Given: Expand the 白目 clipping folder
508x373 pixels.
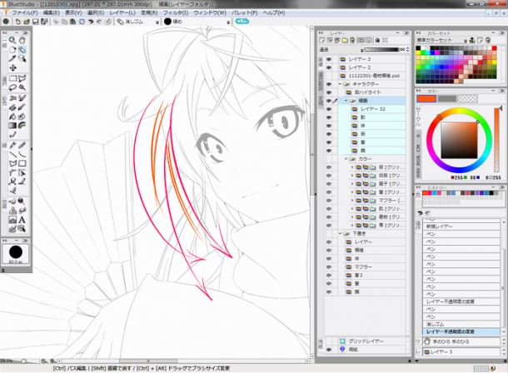Looking at the screenshot, I should (352, 176).
